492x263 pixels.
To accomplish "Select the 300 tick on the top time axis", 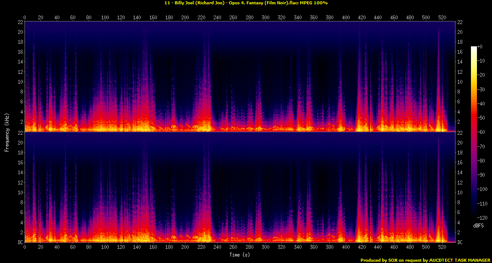I will click(265, 18).
